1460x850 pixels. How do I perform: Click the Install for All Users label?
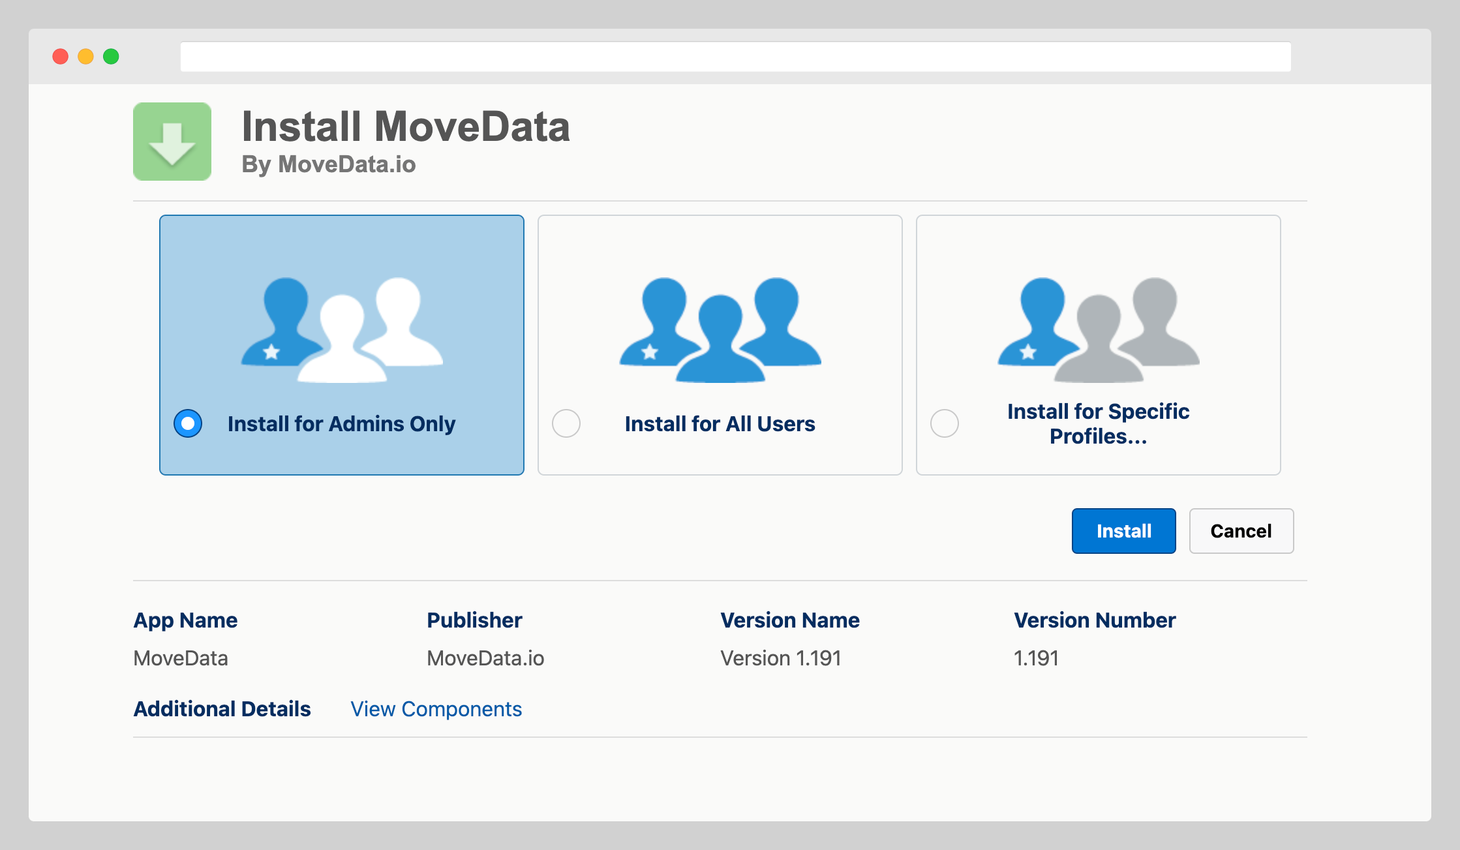click(x=720, y=424)
